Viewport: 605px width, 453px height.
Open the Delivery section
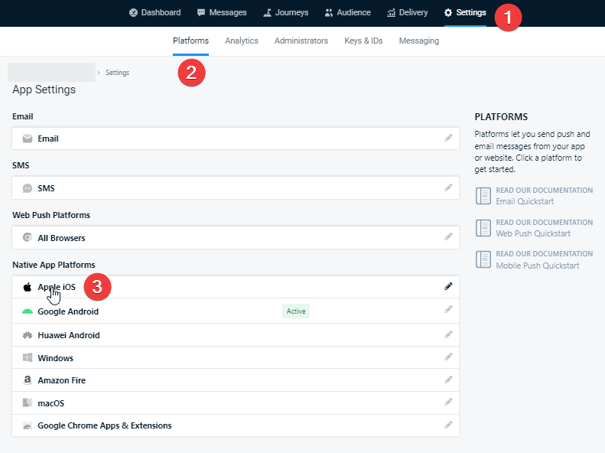pyautogui.click(x=408, y=12)
